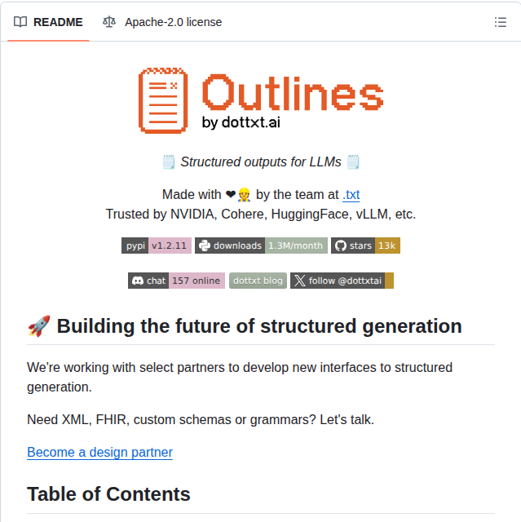
Task: Open the dottxt blog badge
Action: point(258,281)
